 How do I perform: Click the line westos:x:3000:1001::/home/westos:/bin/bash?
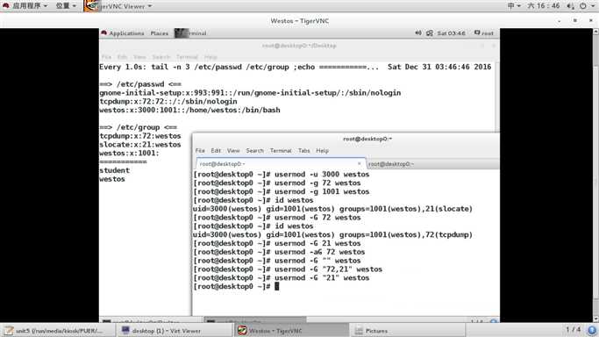pyautogui.click(x=189, y=110)
